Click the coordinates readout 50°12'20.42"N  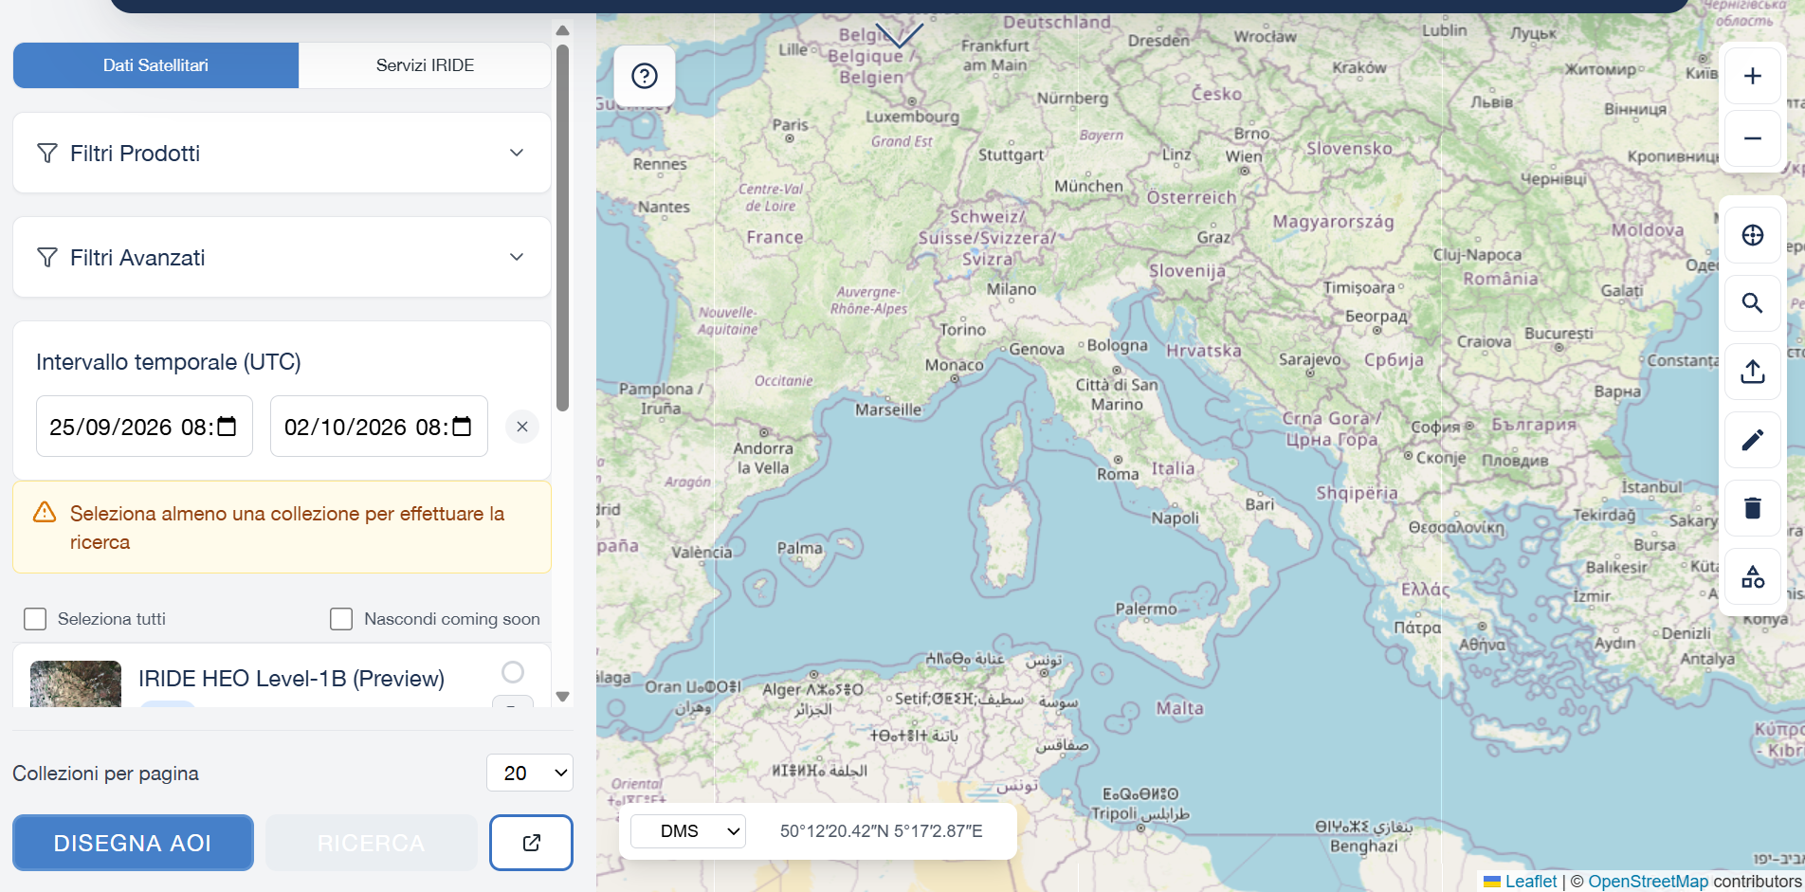tap(881, 831)
